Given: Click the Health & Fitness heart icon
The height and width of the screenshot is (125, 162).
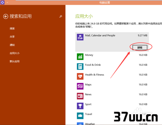Looking at the screenshot, I should (x=80, y=76).
